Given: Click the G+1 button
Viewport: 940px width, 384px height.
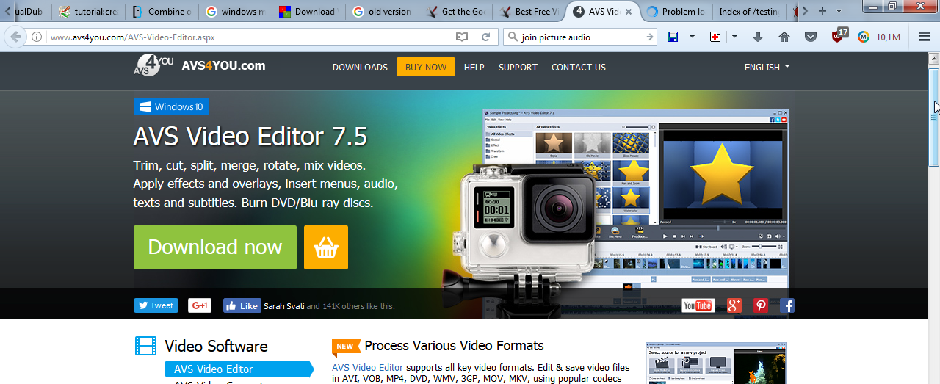Looking at the screenshot, I should point(200,305).
